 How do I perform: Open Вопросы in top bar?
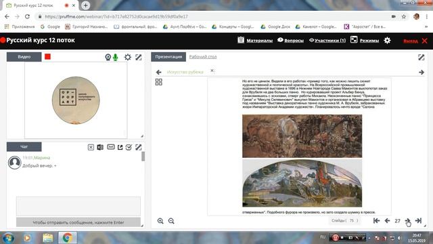tap(290, 41)
